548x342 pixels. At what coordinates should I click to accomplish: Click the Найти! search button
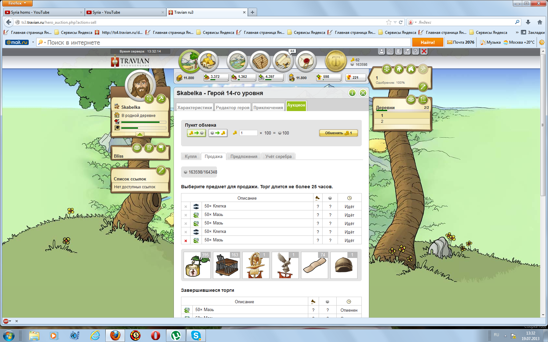tap(428, 42)
